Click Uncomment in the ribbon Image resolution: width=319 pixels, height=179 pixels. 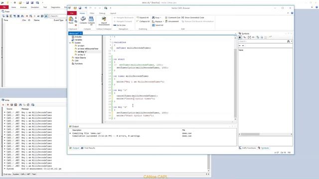click(172, 21)
